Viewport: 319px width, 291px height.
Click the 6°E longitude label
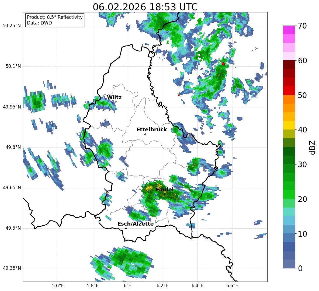(127, 286)
